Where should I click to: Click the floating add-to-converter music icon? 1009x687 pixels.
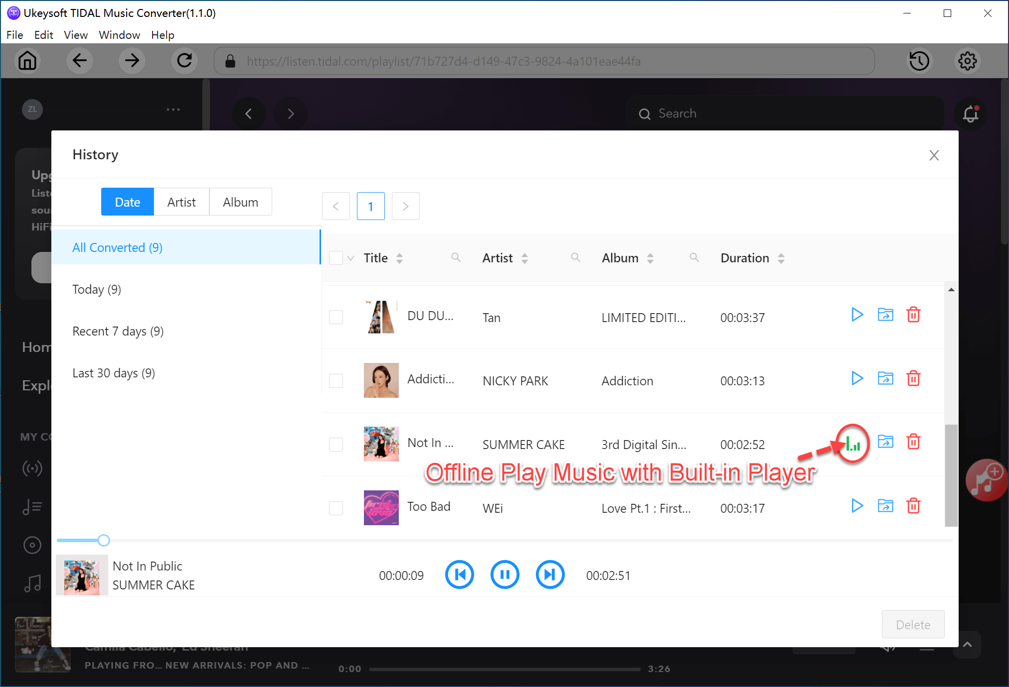tap(987, 480)
